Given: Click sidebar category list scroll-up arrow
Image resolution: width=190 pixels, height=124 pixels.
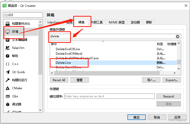Looking at the screenshot, I should point(40,22).
